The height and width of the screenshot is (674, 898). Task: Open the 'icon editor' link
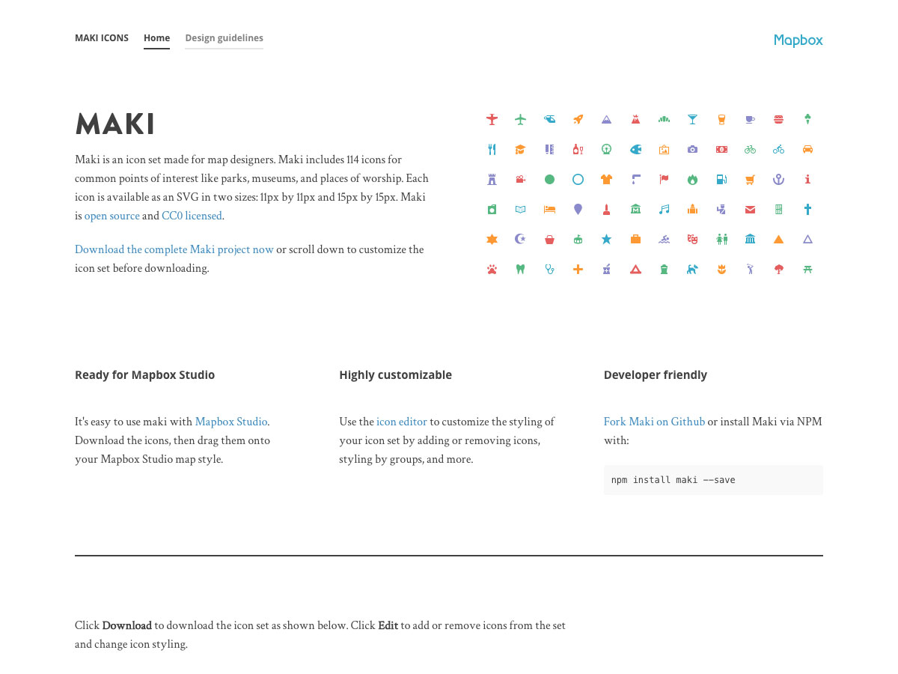point(402,422)
